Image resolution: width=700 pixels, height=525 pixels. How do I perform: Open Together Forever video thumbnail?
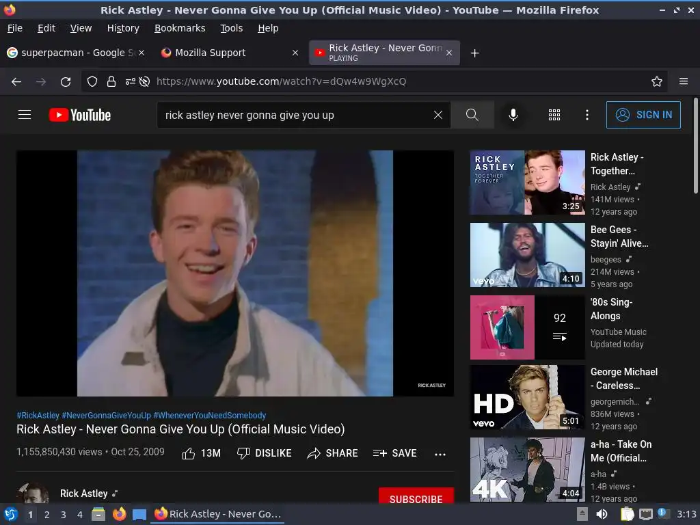click(x=527, y=183)
